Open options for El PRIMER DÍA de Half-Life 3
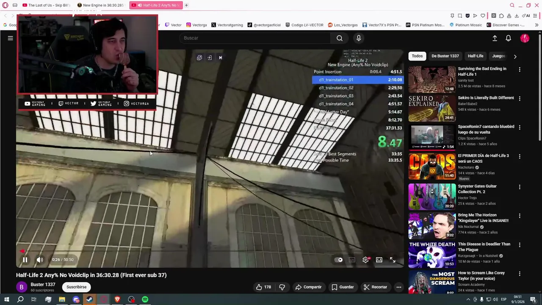This screenshot has width=542, height=305. tap(520, 156)
